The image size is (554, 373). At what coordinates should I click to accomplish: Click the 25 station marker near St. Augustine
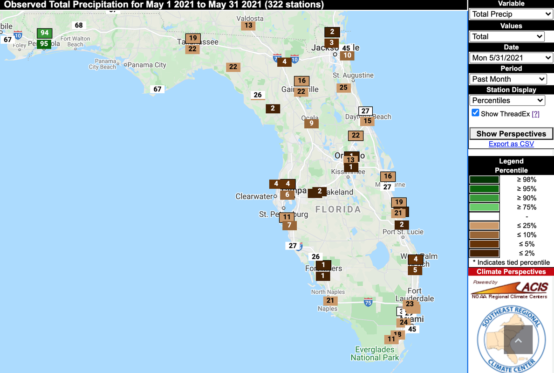[x=343, y=88]
